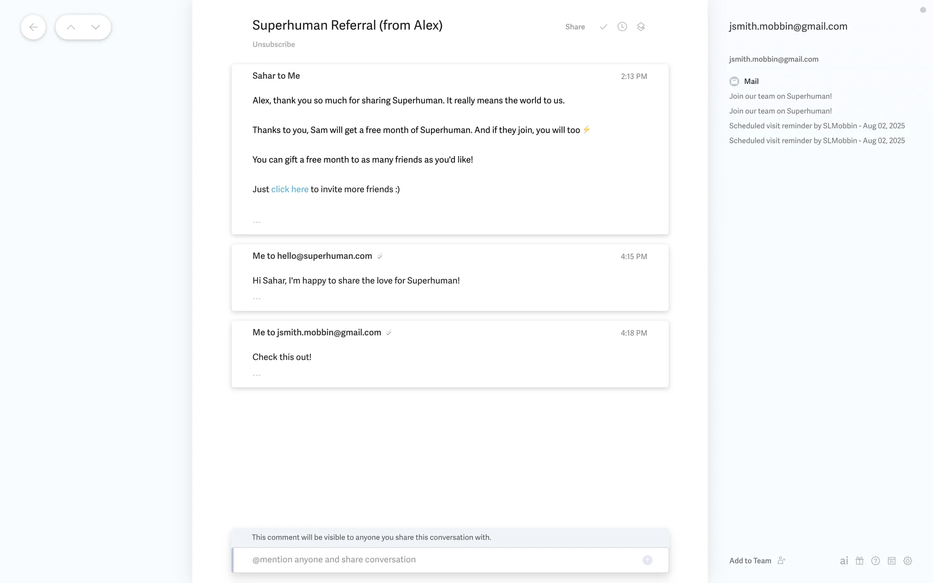
Task: Expand quoted text in Sahar's message
Action: [257, 222]
